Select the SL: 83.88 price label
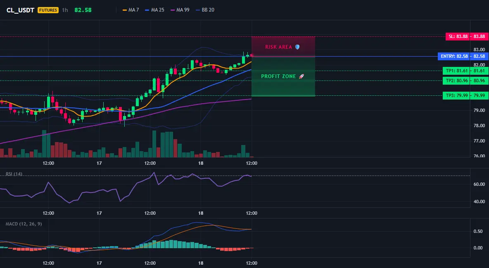 tap(458, 36)
